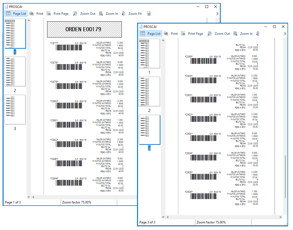Click scroll right arrow in front window preview

tap(281, 217)
